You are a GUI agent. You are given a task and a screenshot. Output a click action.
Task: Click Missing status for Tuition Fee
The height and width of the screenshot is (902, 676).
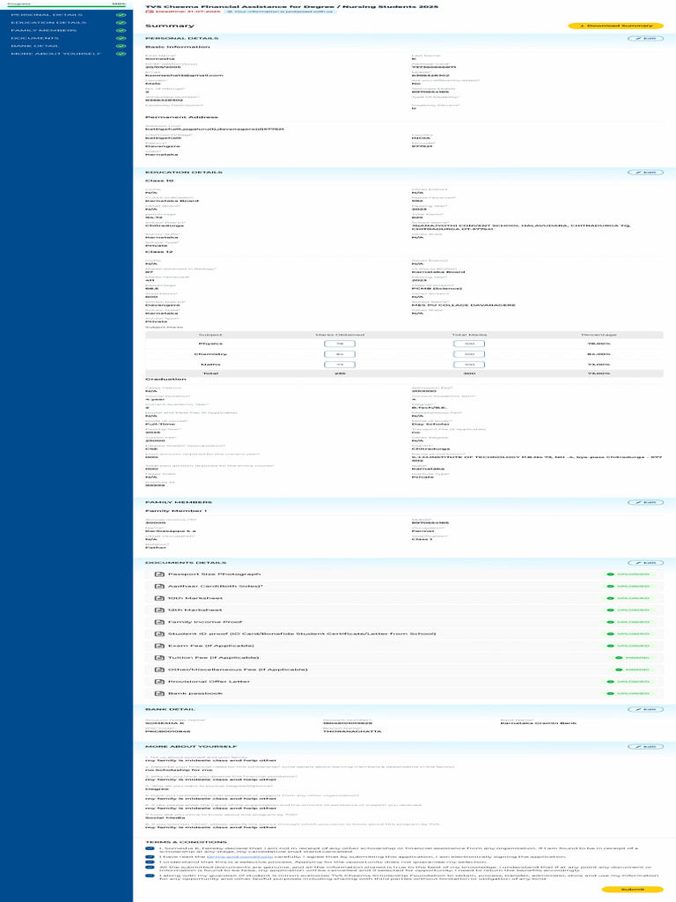(632, 657)
